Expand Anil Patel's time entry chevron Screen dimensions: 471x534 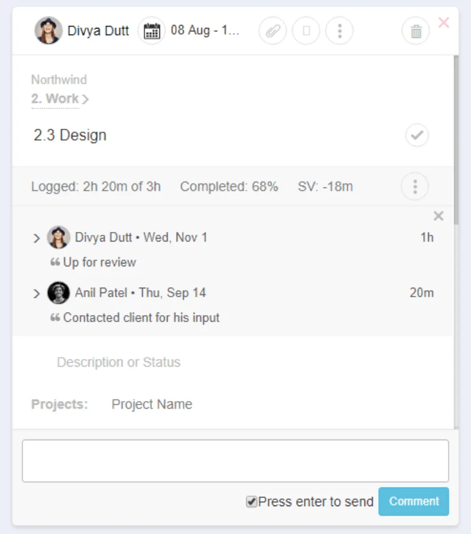37,293
